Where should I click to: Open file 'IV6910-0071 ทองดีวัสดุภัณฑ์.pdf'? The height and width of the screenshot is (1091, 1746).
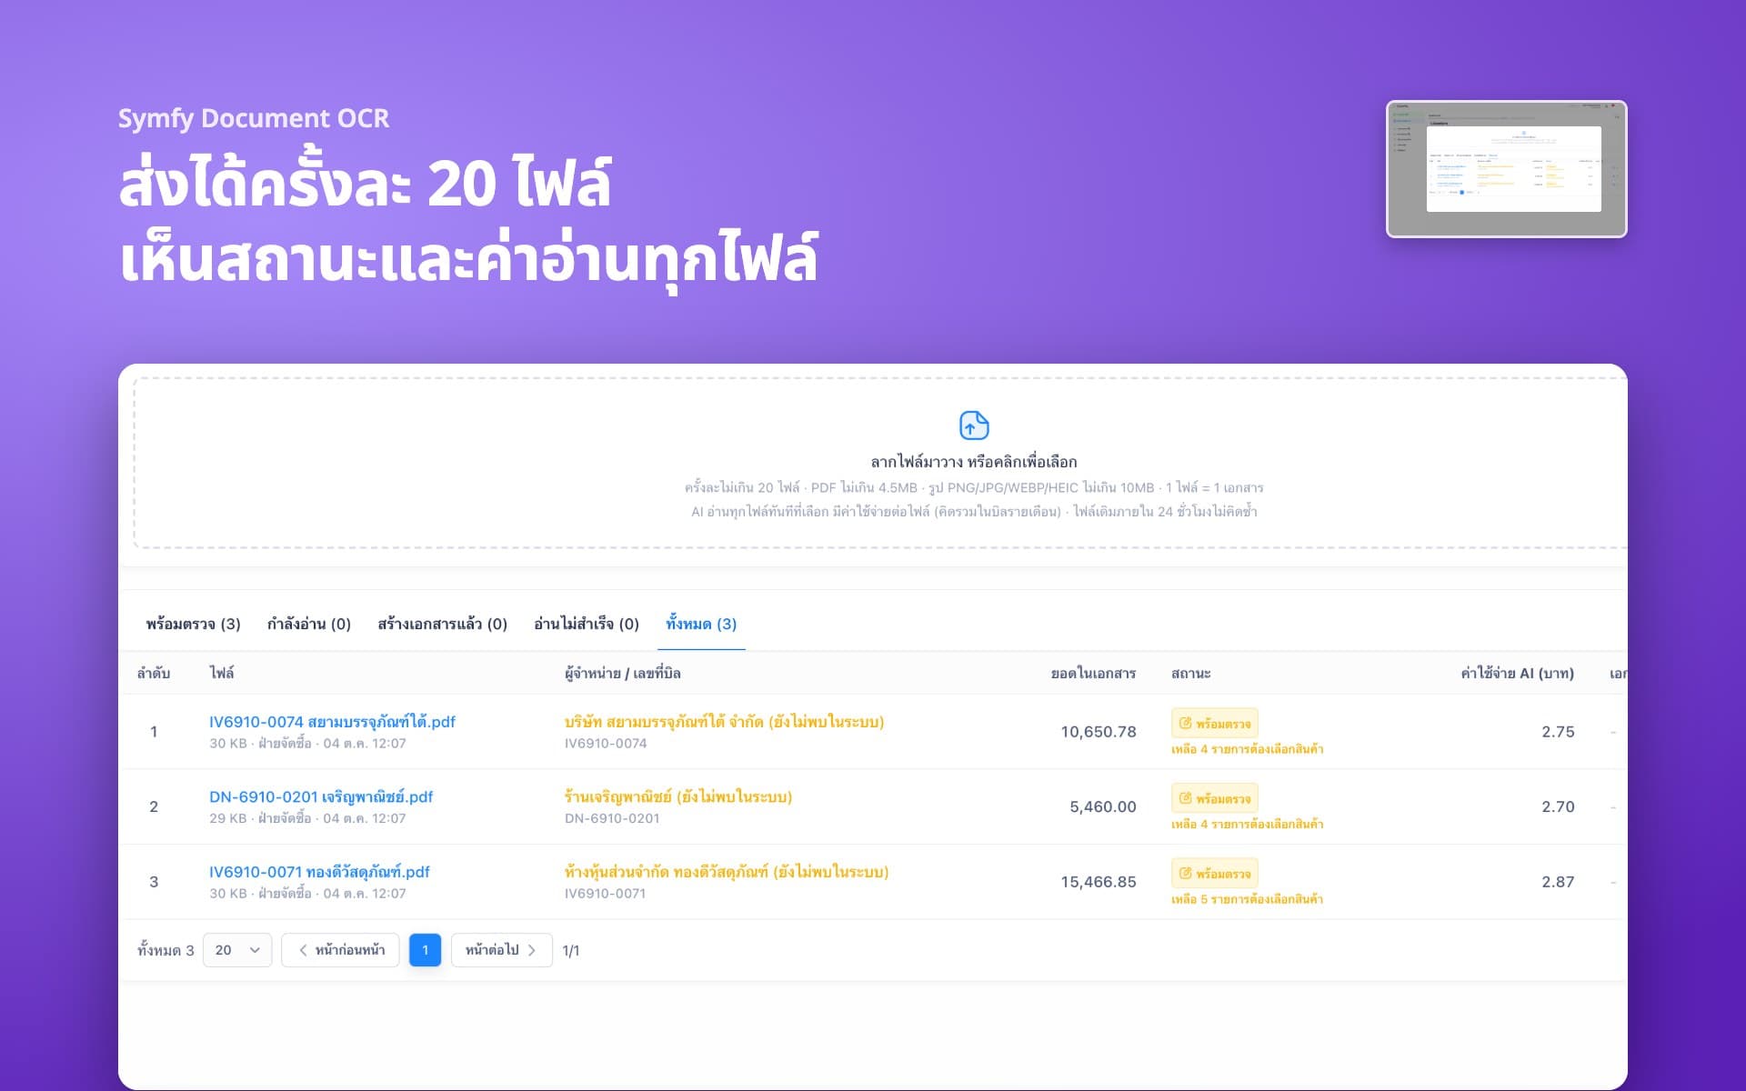click(319, 872)
